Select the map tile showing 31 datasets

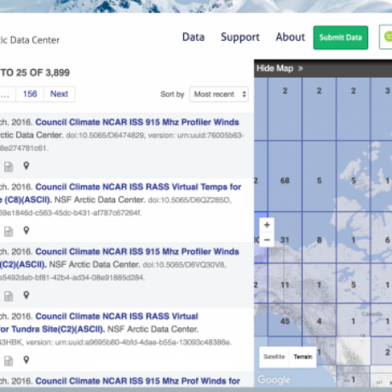(285, 238)
